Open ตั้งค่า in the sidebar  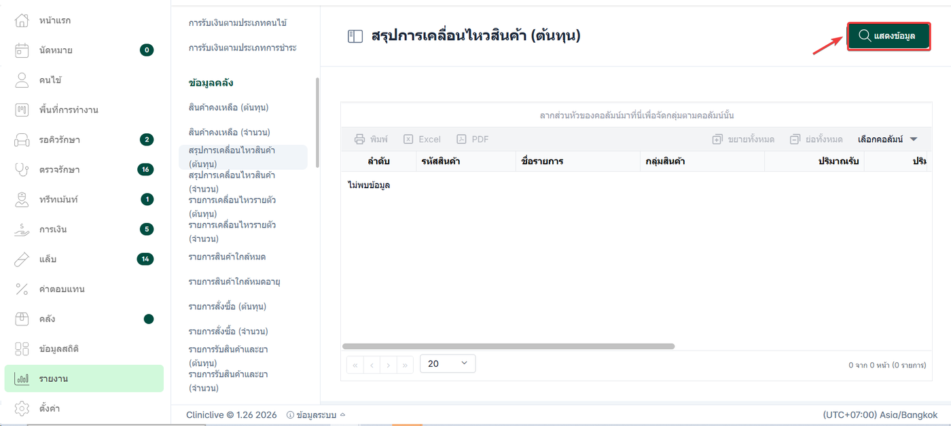point(84,408)
